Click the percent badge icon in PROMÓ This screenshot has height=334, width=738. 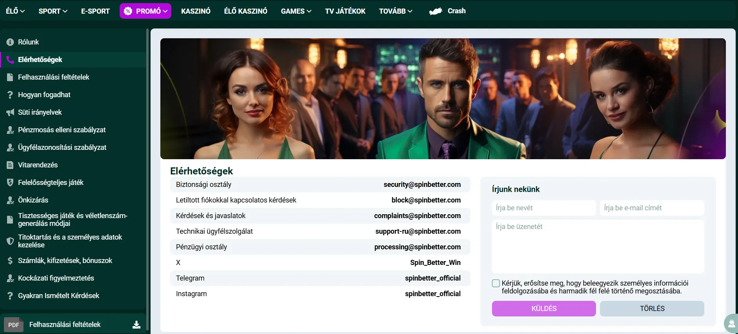click(x=128, y=11)
